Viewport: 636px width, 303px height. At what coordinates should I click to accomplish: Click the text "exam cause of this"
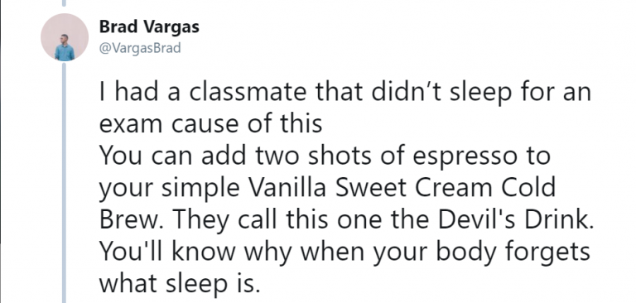(211, 123)
